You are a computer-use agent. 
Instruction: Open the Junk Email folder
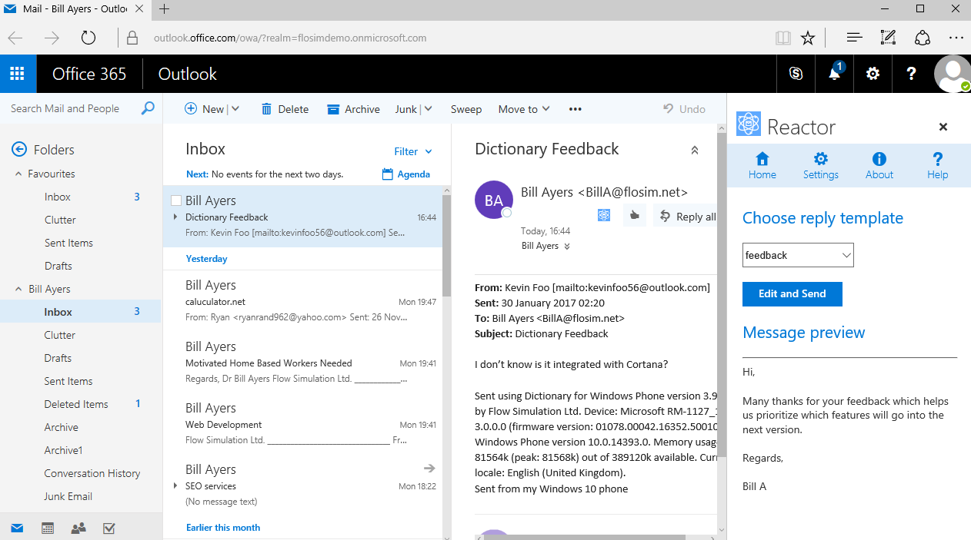68,496
